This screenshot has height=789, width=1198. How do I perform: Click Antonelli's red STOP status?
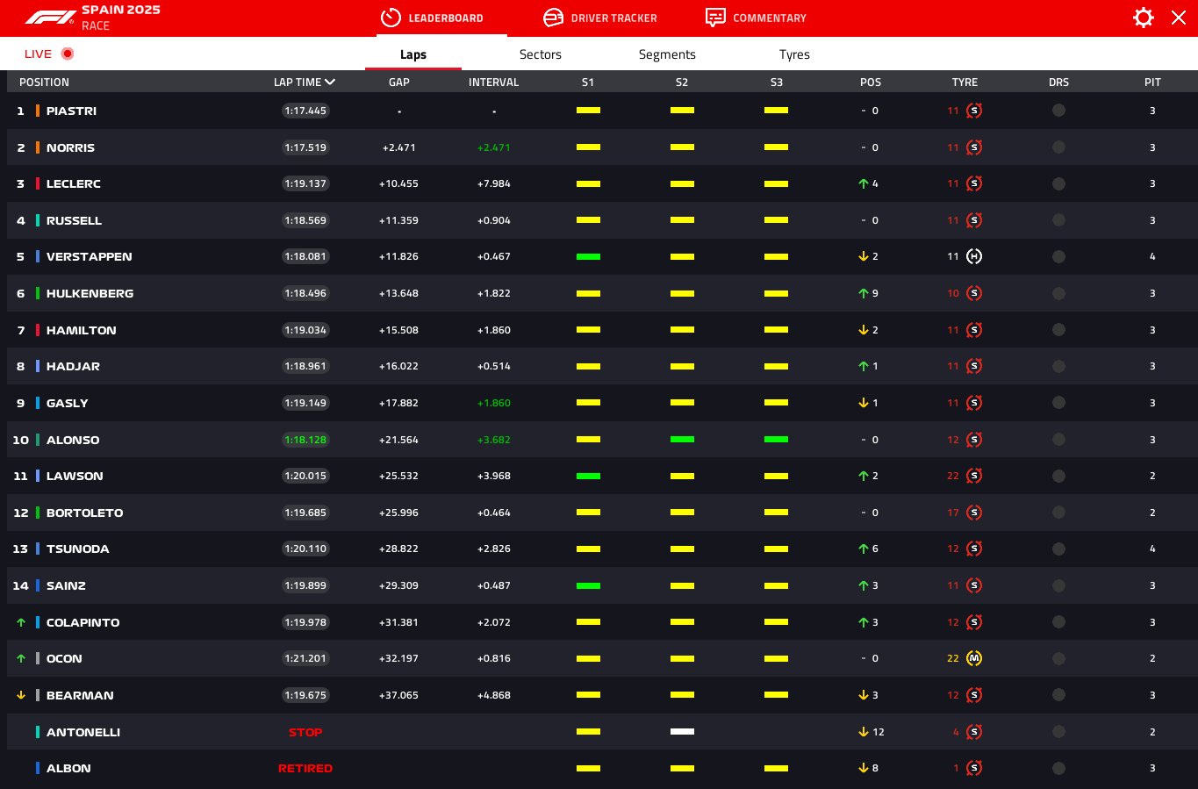pos(305,732)
